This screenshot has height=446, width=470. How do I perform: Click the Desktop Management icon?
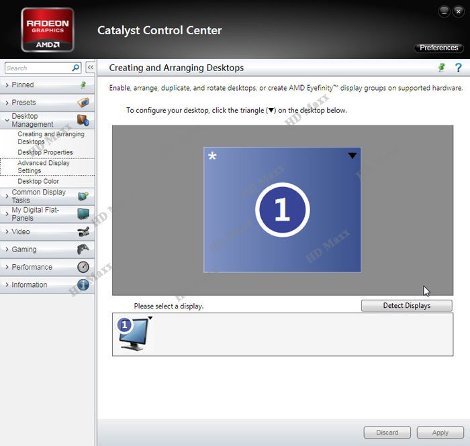click(83, 120)
